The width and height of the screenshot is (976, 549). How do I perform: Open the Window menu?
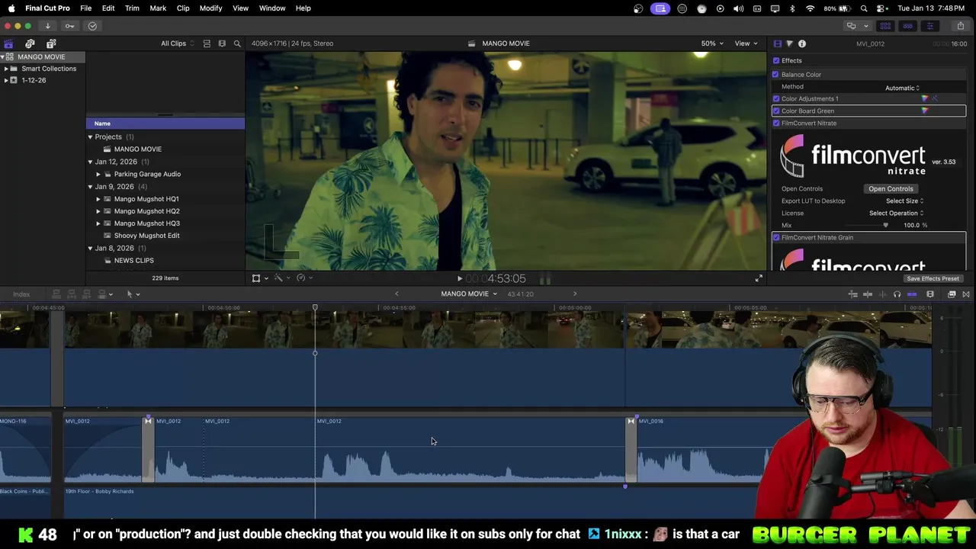[272, 8]
